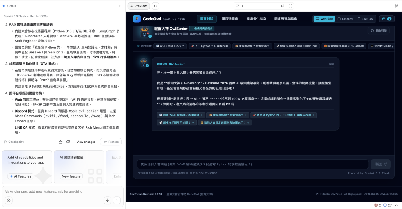Switch platform view to Discord
The width and height of the screenshot is (402, 209).
tap(345, 19)
